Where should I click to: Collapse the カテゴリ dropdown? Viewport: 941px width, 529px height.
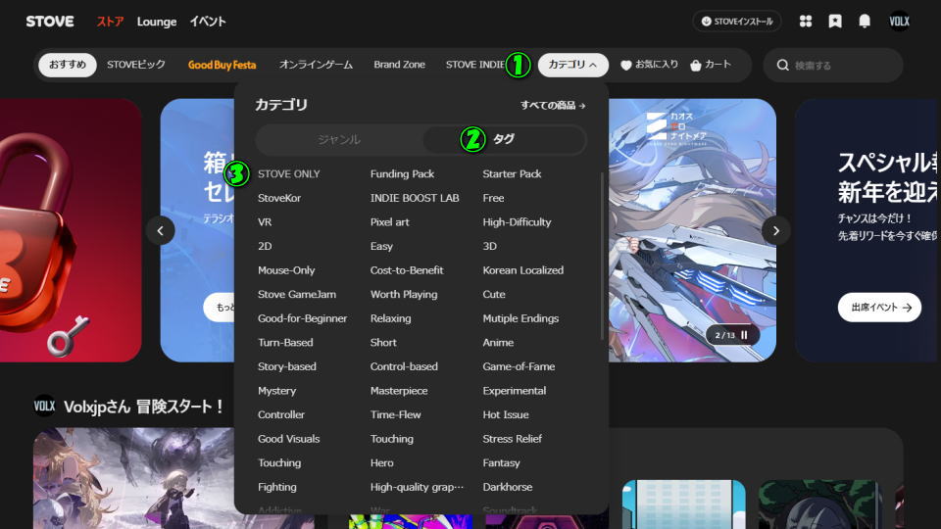coord(572,65)
